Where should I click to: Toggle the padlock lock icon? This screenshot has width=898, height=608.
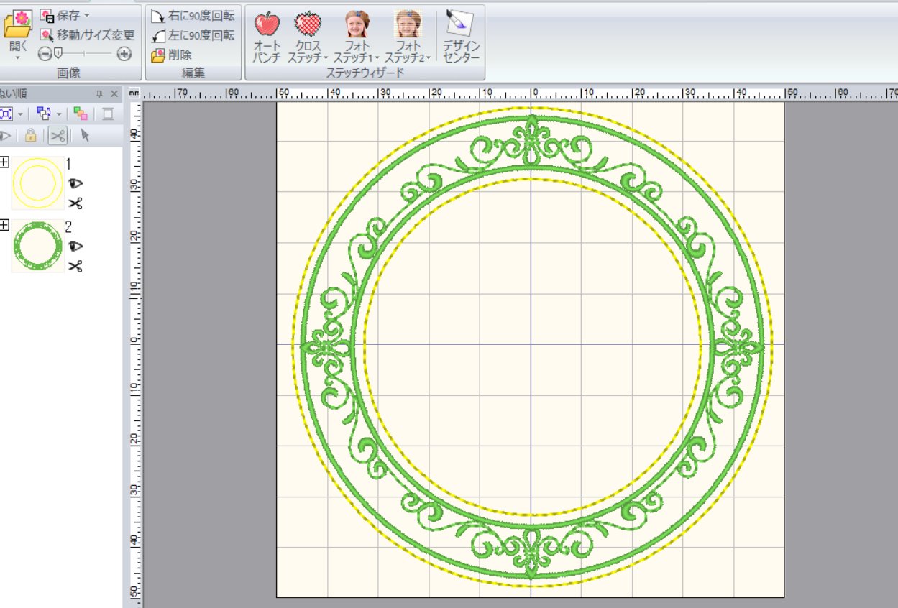coord(31,135)
